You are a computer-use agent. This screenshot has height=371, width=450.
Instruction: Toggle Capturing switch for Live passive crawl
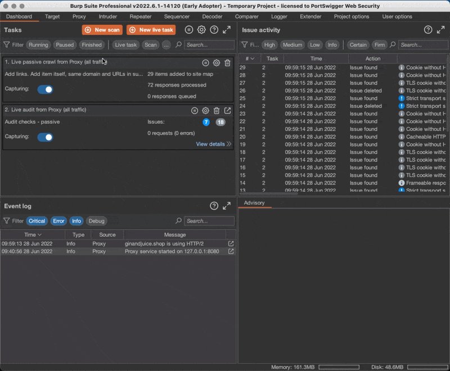tap(45, 89)
